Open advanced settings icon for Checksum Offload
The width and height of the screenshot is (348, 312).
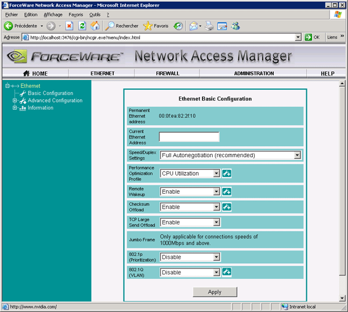pyautogui.click(x=227, y=207)
